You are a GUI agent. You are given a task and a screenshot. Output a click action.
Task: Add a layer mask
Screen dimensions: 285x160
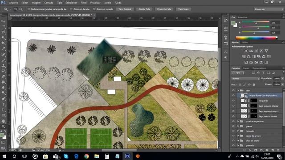(x=256, y=150)
